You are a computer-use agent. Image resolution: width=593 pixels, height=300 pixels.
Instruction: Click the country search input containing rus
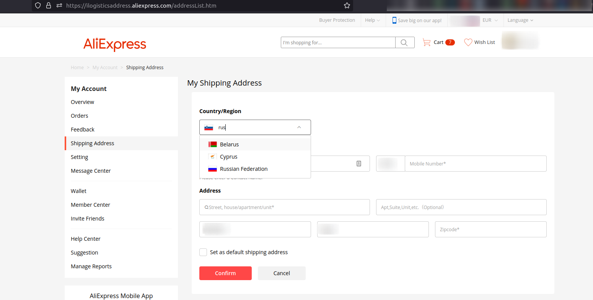254,128
